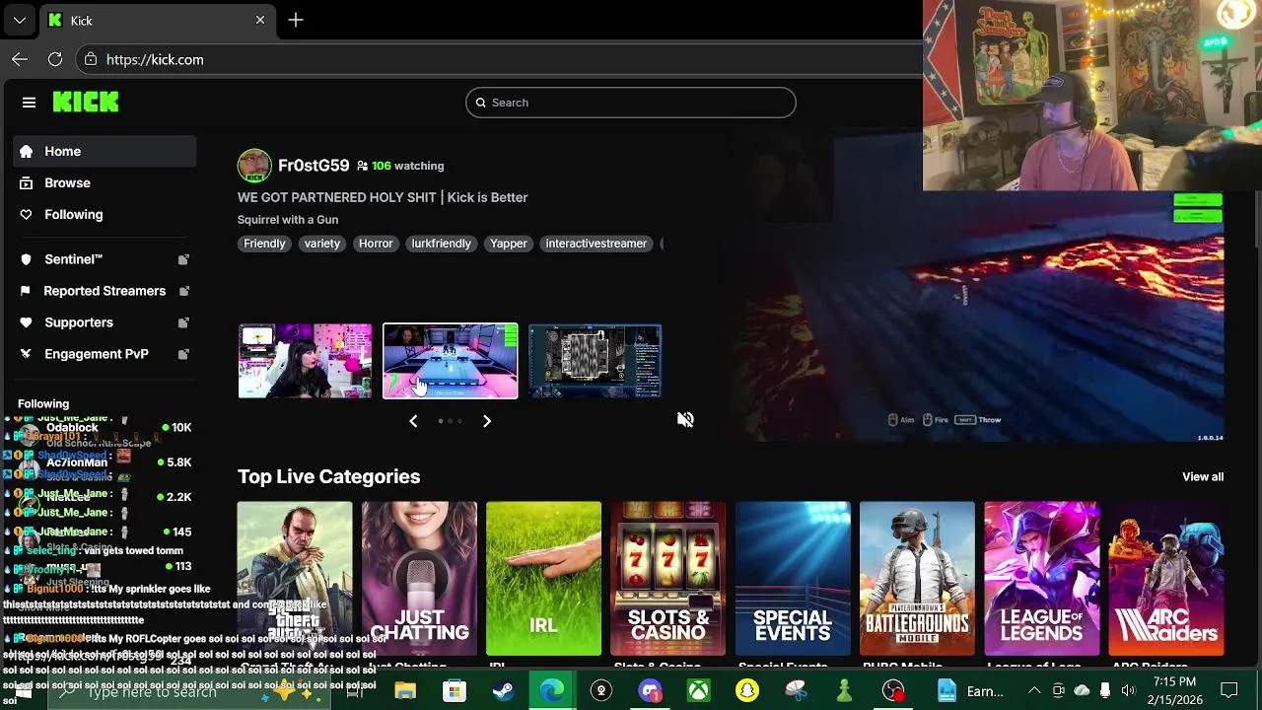Open Microsoft Store from the taskbar

point(455,691)
